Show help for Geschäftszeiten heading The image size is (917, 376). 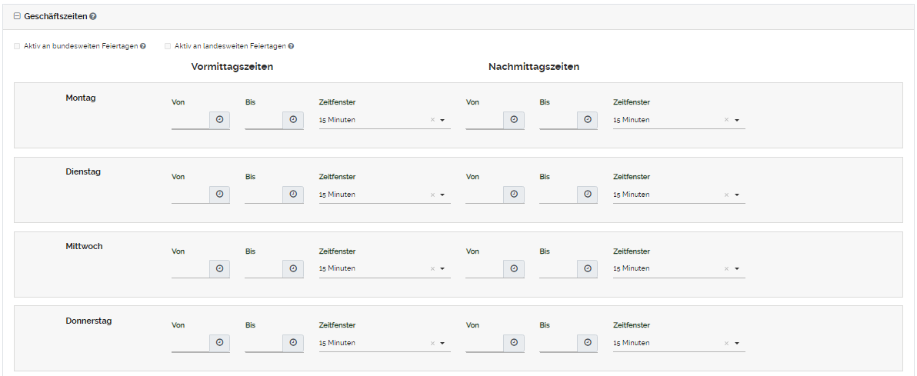(x=93, y=16)
